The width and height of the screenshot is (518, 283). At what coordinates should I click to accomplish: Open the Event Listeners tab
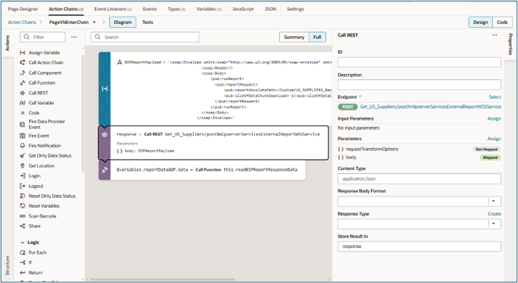113,10
